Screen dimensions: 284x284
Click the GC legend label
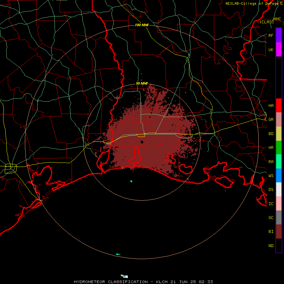click(x=271, y=217)
